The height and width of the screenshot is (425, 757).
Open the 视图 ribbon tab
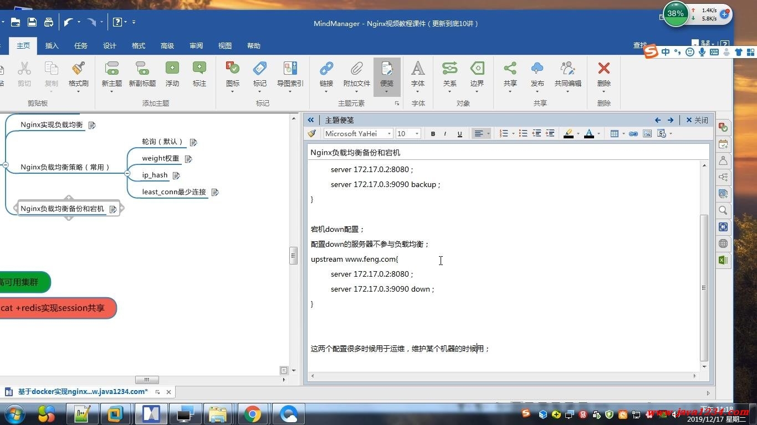224,46
